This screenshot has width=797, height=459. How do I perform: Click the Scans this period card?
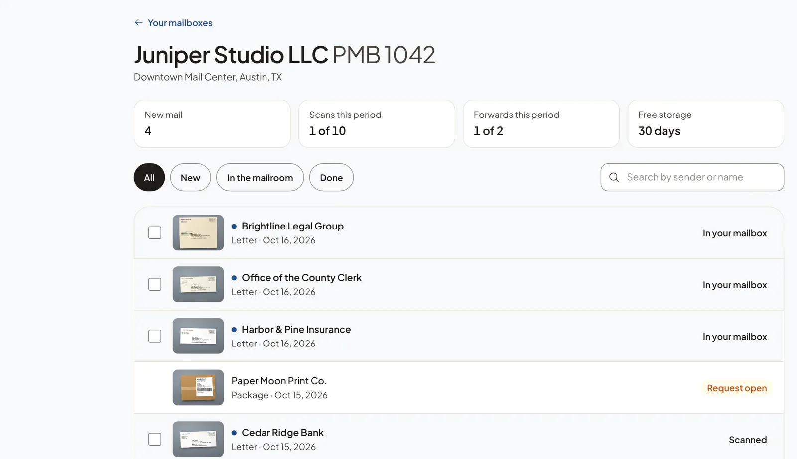(377, 123)
